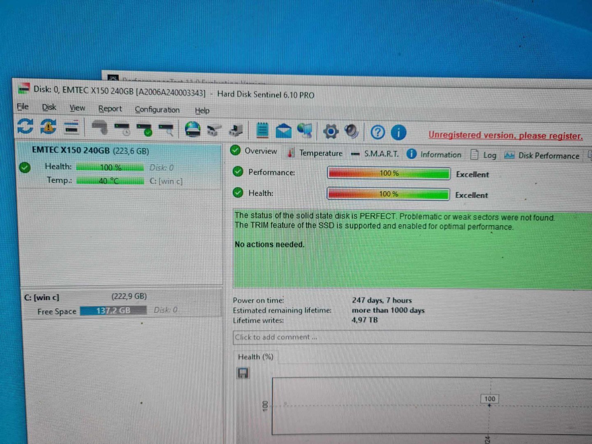Click the network computers toolbar icon
Viewport: 592px width, 444px height.
(x=305, y=131)
